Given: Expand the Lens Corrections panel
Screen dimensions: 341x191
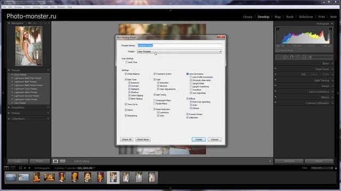Looking at the screenshot, I should 332,92.
